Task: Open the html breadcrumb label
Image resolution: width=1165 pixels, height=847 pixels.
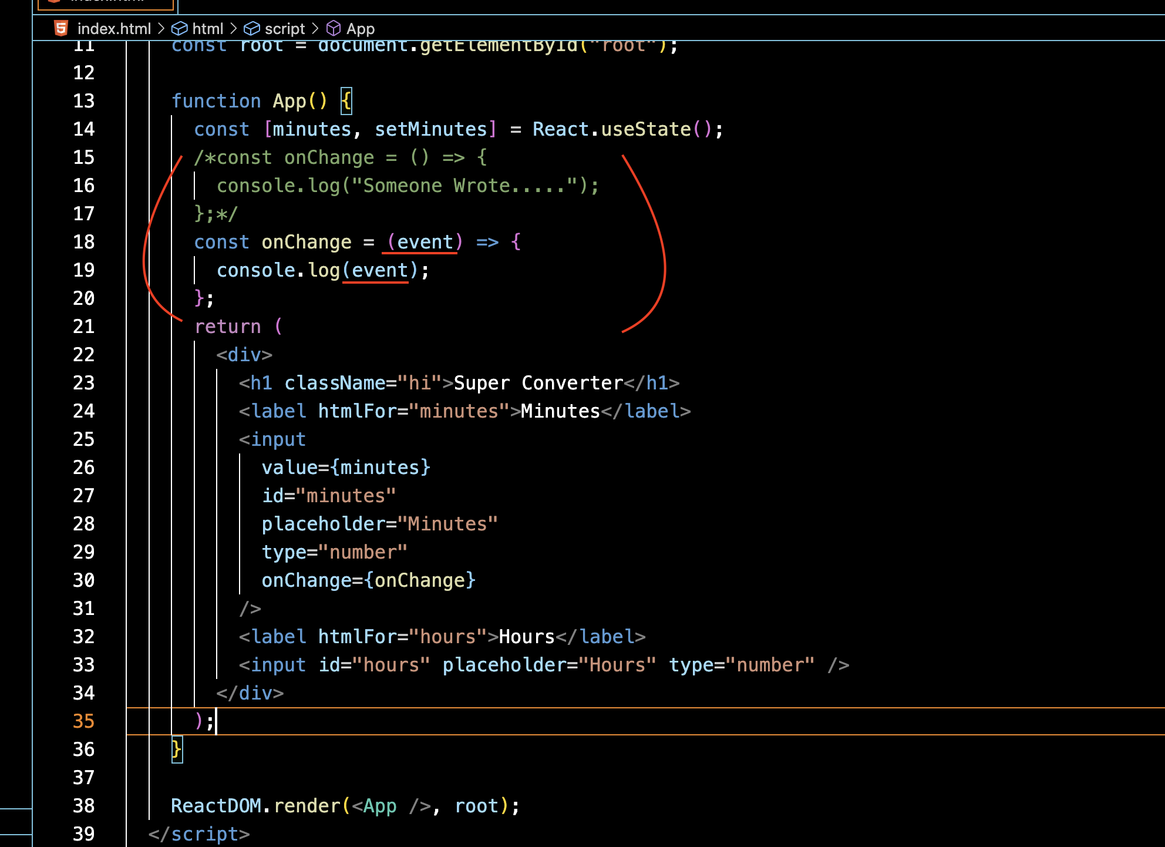Action: [x=207, y=28]
